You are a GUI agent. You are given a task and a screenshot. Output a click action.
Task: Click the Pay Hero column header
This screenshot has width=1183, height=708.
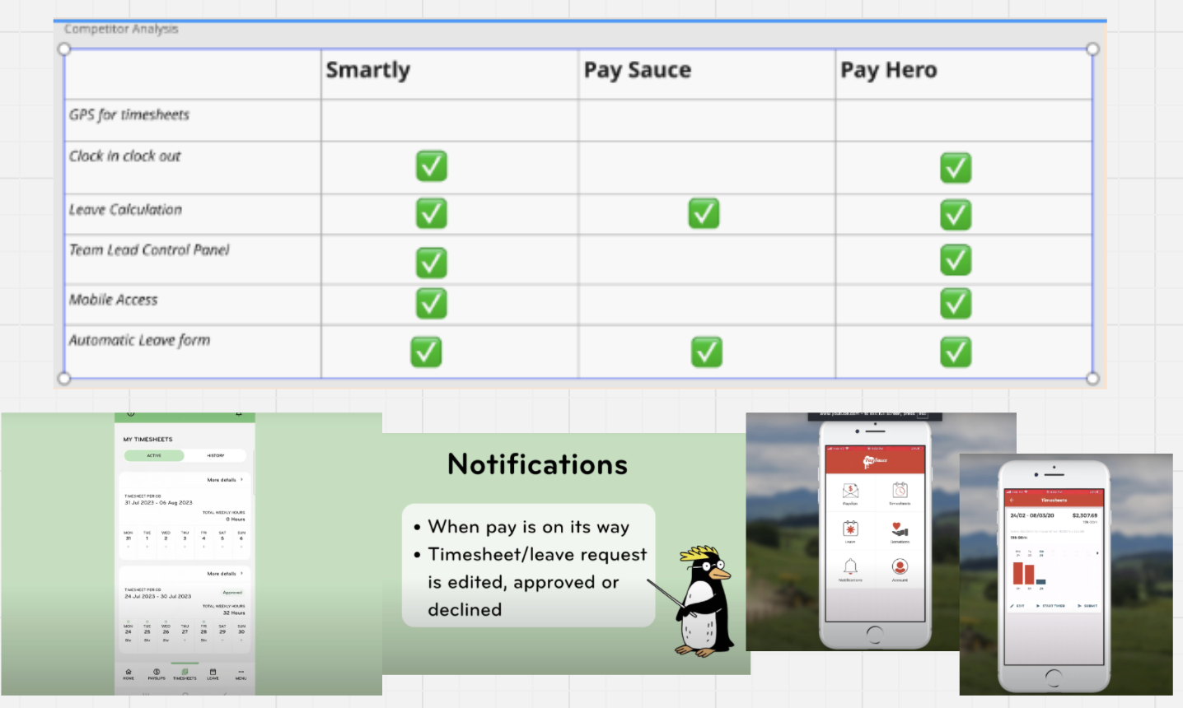(x=888, y=71)
